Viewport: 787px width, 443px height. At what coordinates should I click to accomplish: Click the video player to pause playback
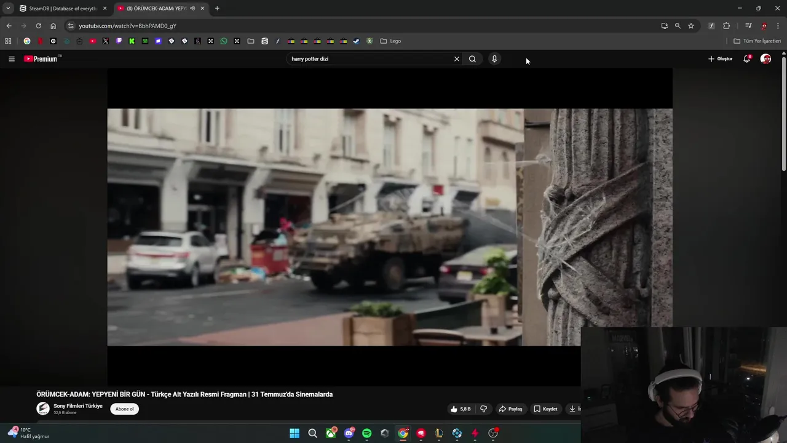(390, 227)
